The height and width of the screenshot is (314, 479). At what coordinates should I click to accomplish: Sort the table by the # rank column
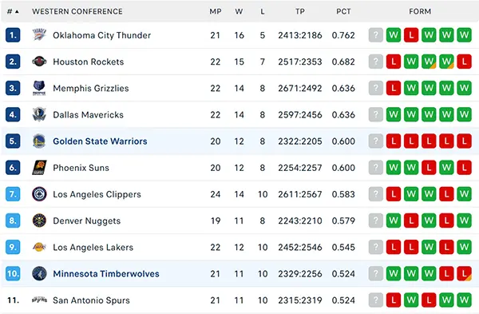click(x=13, y=12)
